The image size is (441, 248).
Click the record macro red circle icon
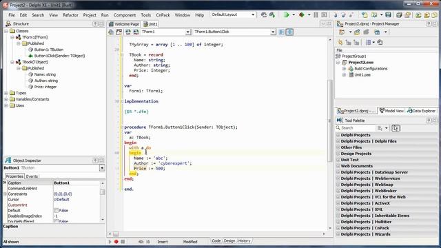tap(116, 242)
